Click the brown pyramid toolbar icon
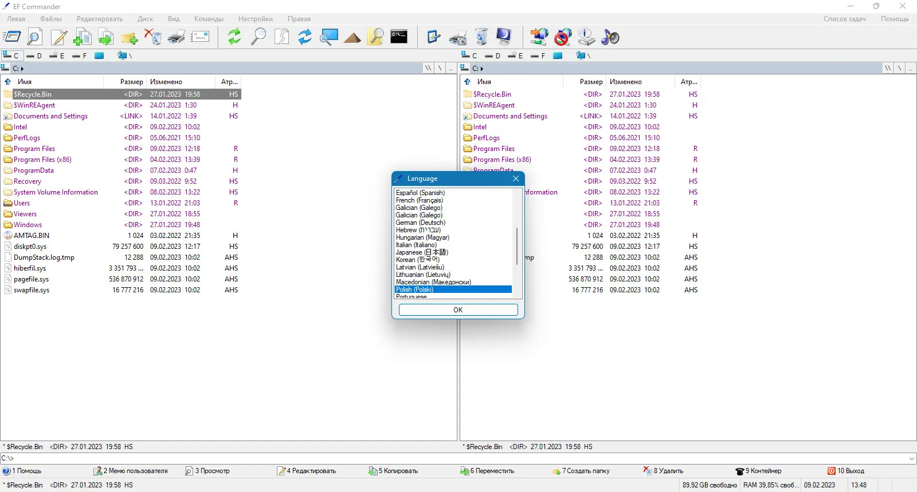 [x=352, y=37]
